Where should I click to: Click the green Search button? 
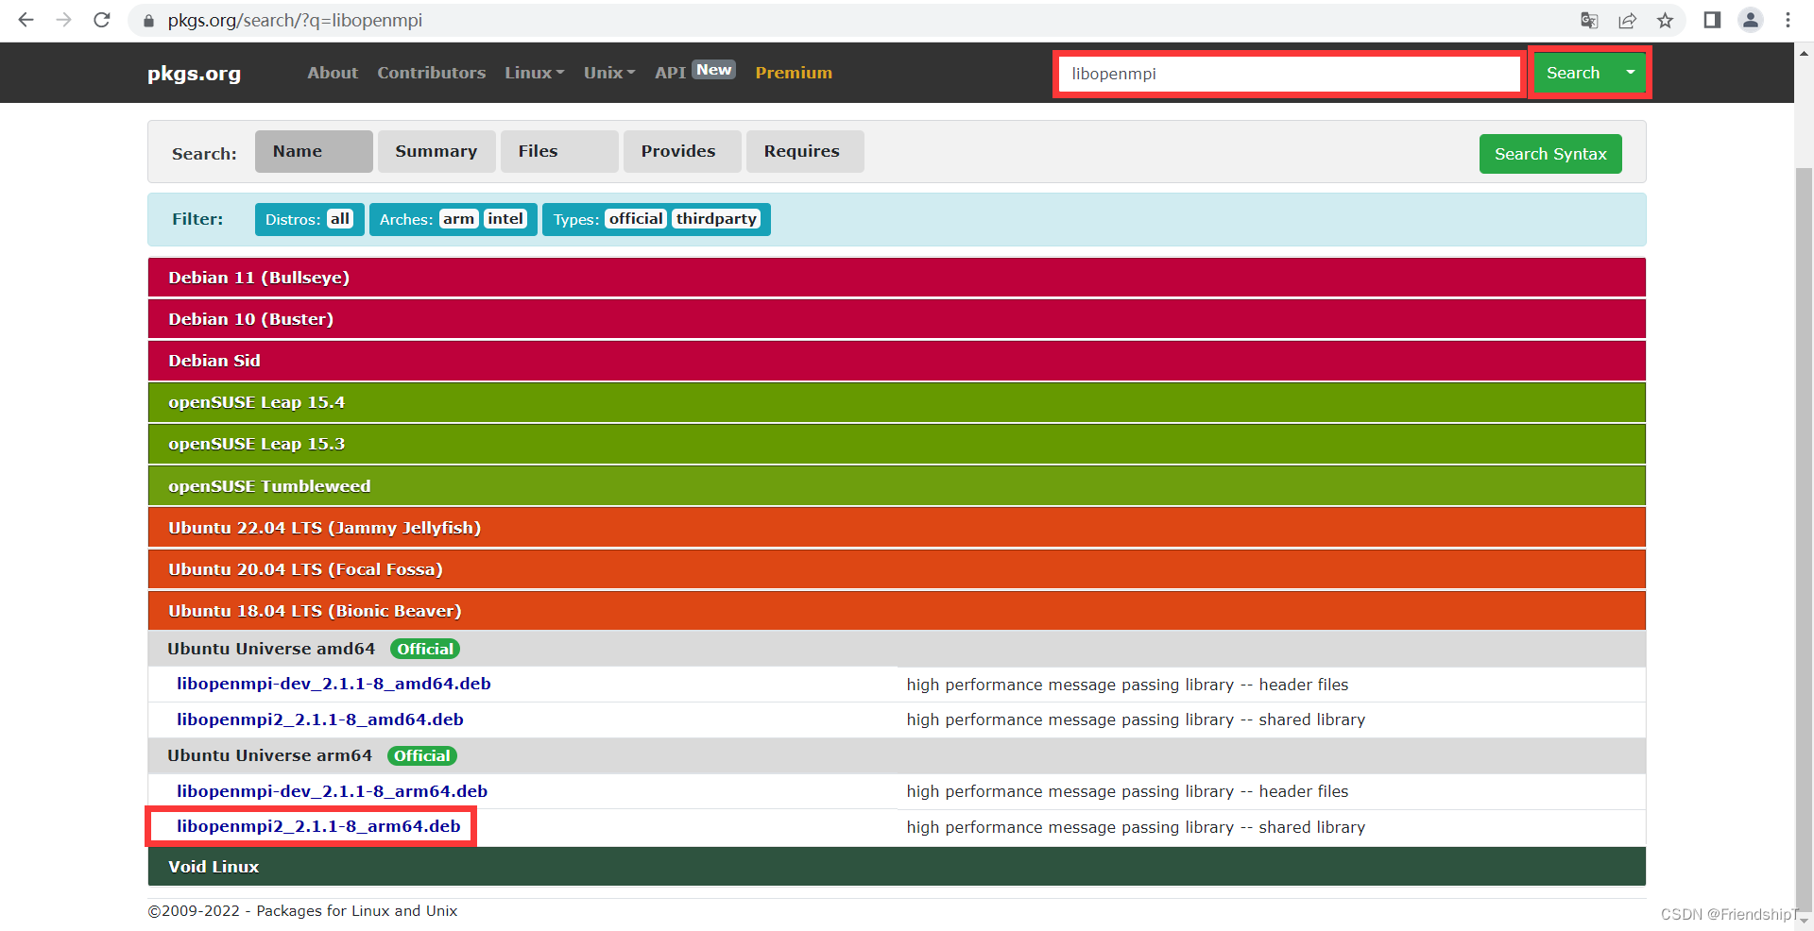coord(1573,73)
